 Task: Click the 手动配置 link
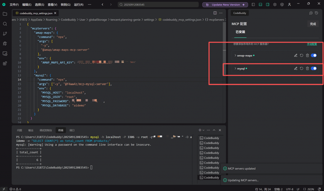312,44
